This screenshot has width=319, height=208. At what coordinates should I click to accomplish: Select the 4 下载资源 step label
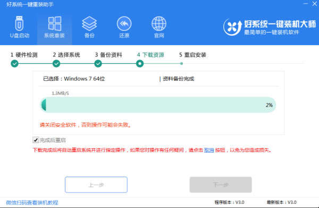pos(150,55)
